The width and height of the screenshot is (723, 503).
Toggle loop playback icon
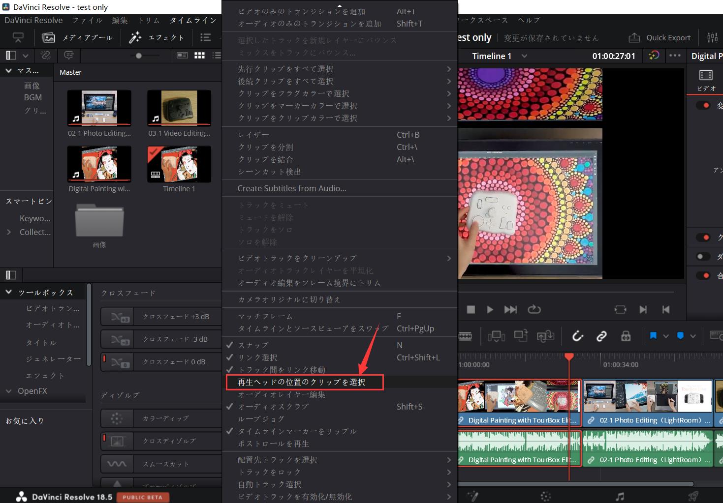pyautogui.click(x=534, y=310)
